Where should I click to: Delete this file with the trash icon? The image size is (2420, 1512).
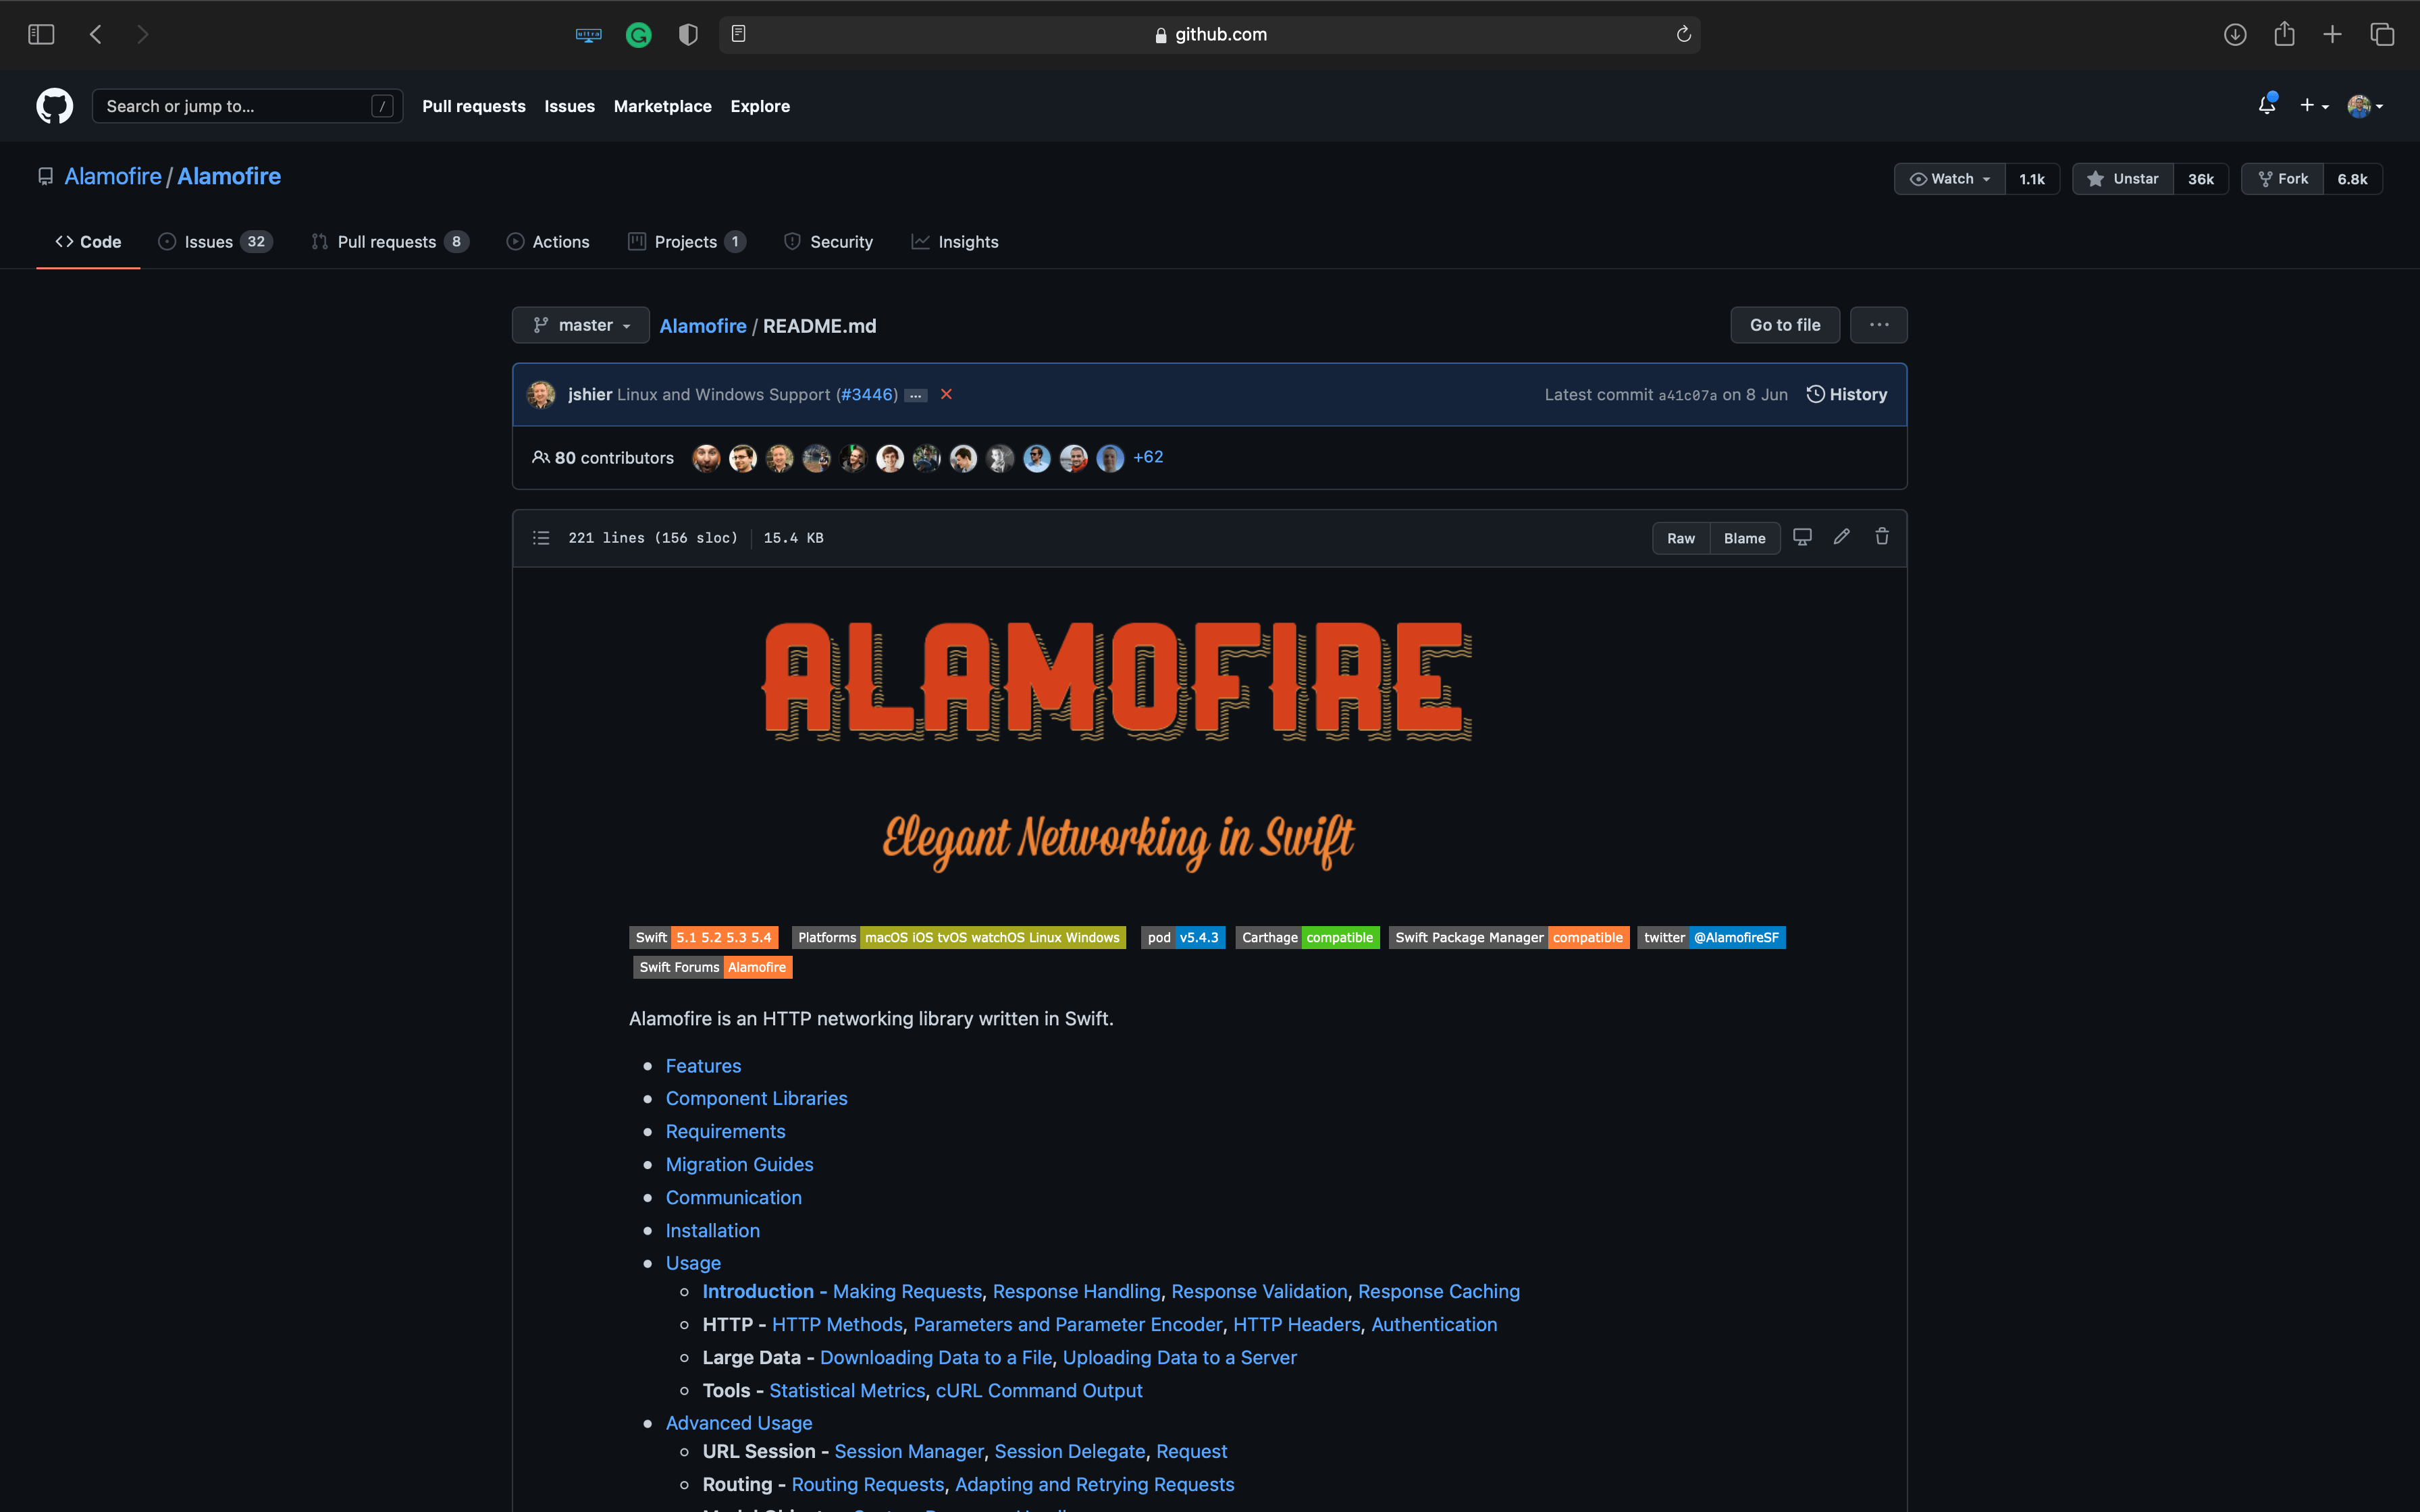tap(1882, 537)
